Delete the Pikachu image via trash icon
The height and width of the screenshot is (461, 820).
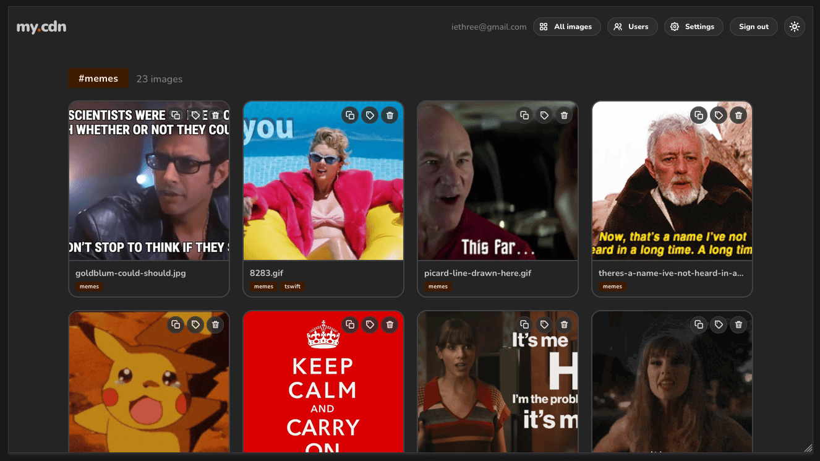(215, 324)
